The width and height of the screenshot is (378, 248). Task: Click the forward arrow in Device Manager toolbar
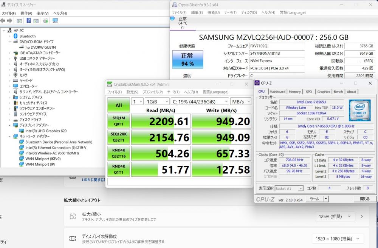(x=10, y=21)
